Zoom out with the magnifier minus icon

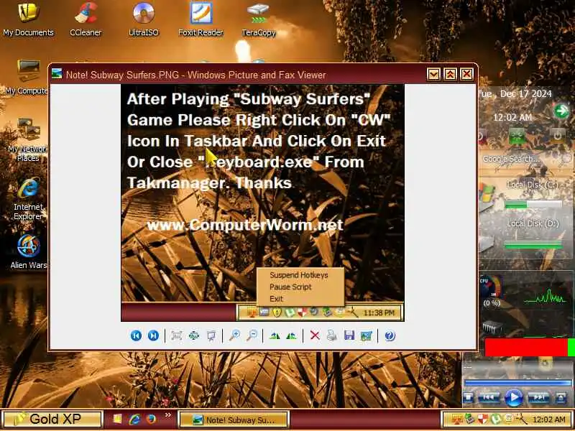click(252, 335)
